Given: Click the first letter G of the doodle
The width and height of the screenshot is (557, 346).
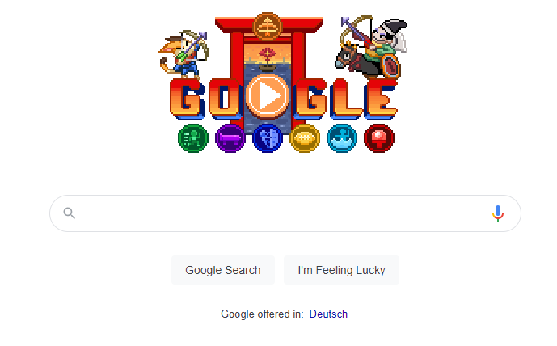Looking at the screenshot, I should coord(188,99).
